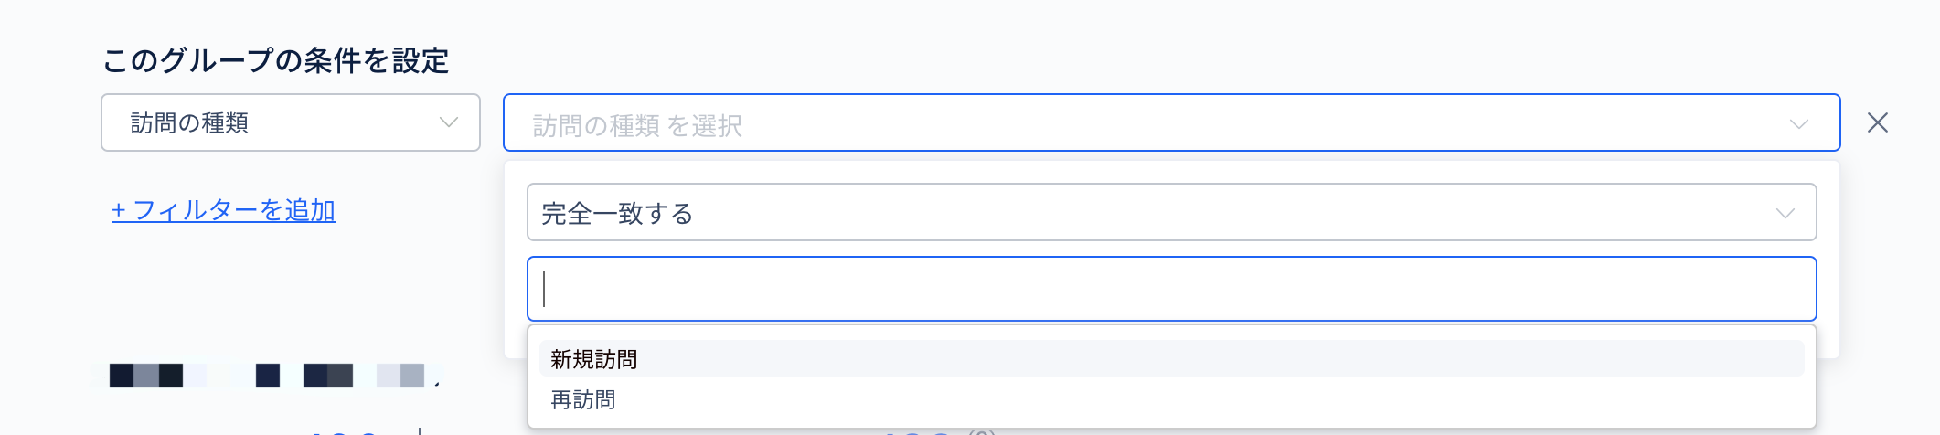Click the chevron arrow beside 完全一致する
This screenshot has width=1940, height=435.
click(x=1785, y=213)
